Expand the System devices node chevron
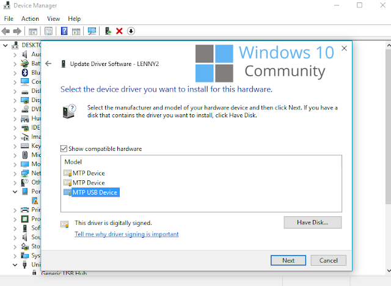 pyautogui.click(x=15, y=256)
